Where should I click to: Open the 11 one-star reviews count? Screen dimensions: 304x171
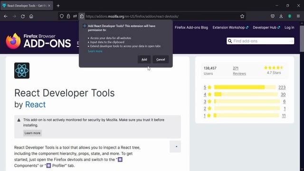[284, 115]
